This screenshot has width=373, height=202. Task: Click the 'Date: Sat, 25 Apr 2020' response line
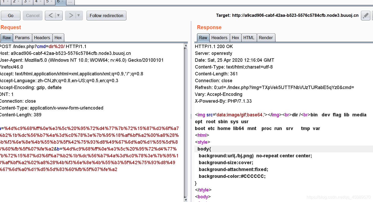pyautogui.click(x=235, y=60)
